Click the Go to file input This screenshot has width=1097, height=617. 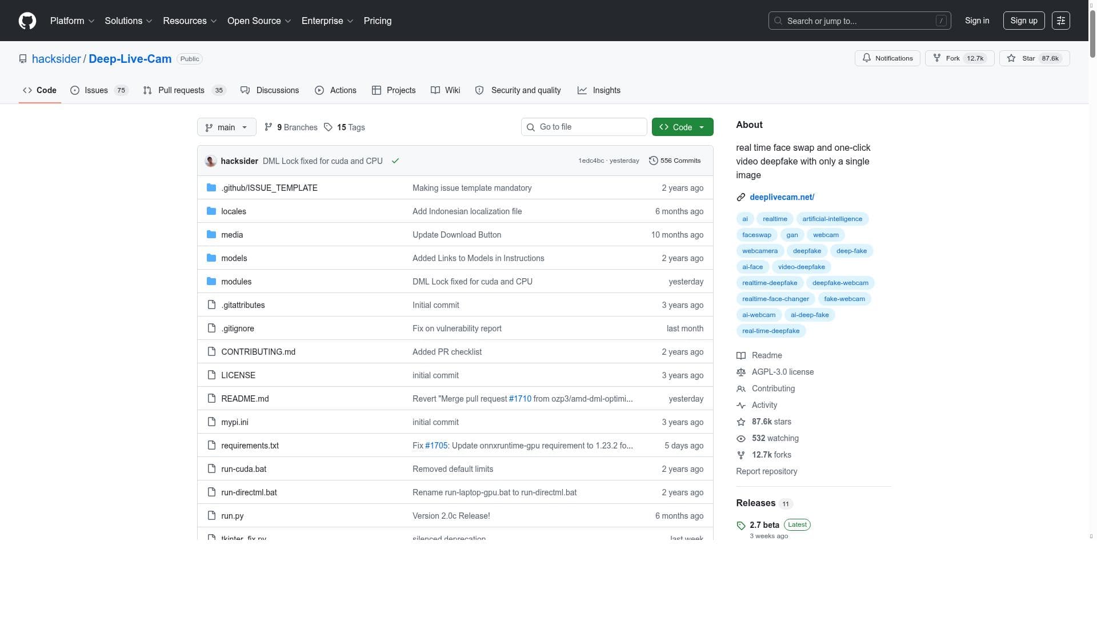click(584, 127)
